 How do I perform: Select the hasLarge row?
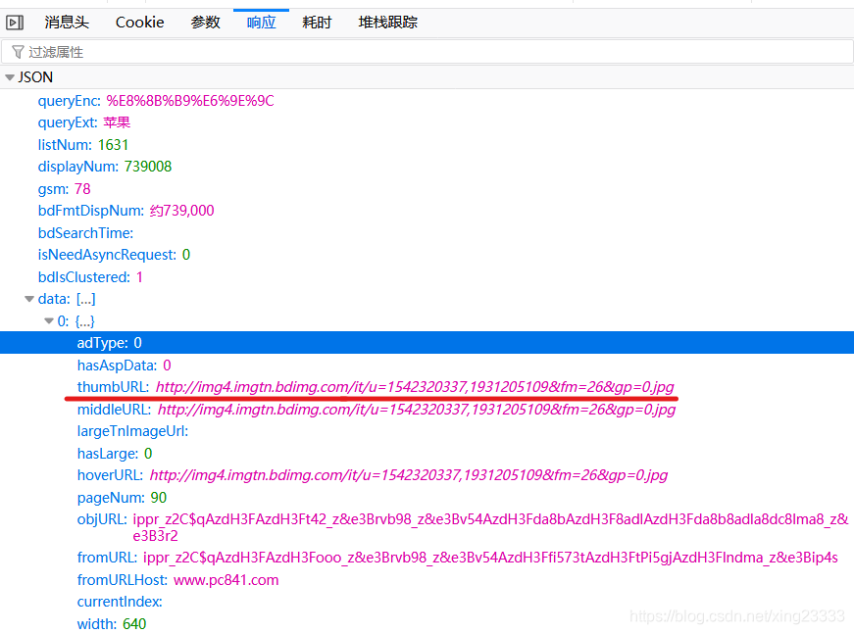pos(427,454)
